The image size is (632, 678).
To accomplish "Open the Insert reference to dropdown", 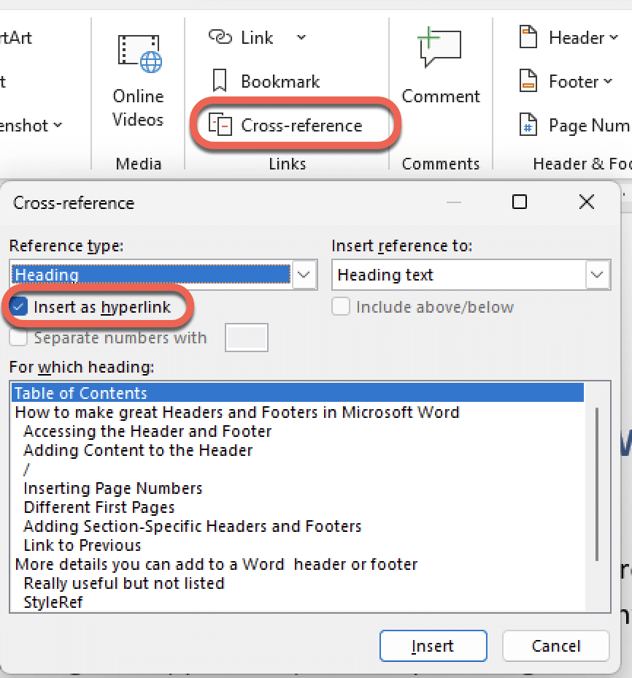I will pos(598,275).
